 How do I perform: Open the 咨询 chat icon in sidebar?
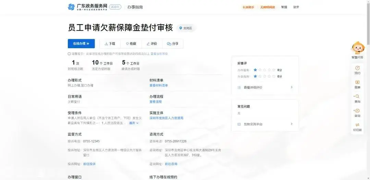[x=357, y=111]
